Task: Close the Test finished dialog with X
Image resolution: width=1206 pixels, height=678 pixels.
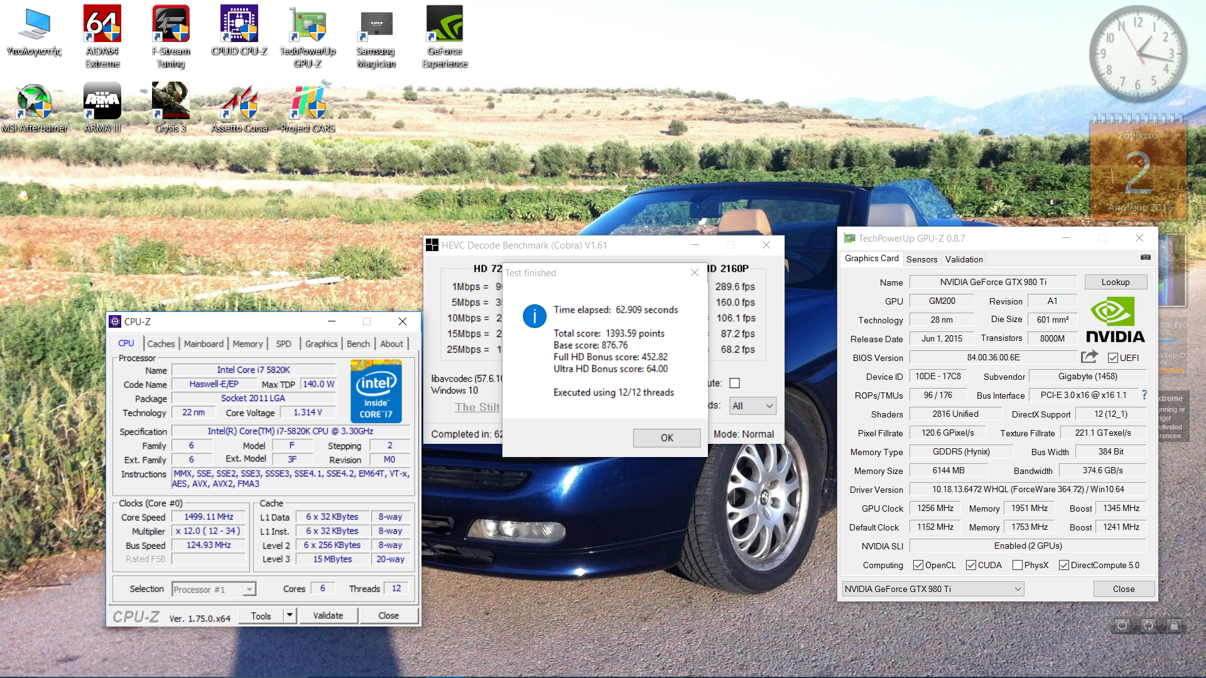Action: click(694, 272)
